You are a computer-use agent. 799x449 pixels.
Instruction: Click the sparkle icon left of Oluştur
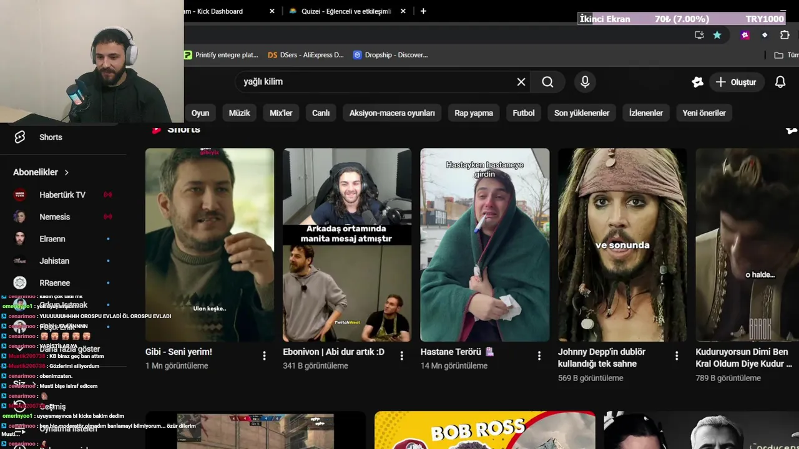tap(698, 82)
